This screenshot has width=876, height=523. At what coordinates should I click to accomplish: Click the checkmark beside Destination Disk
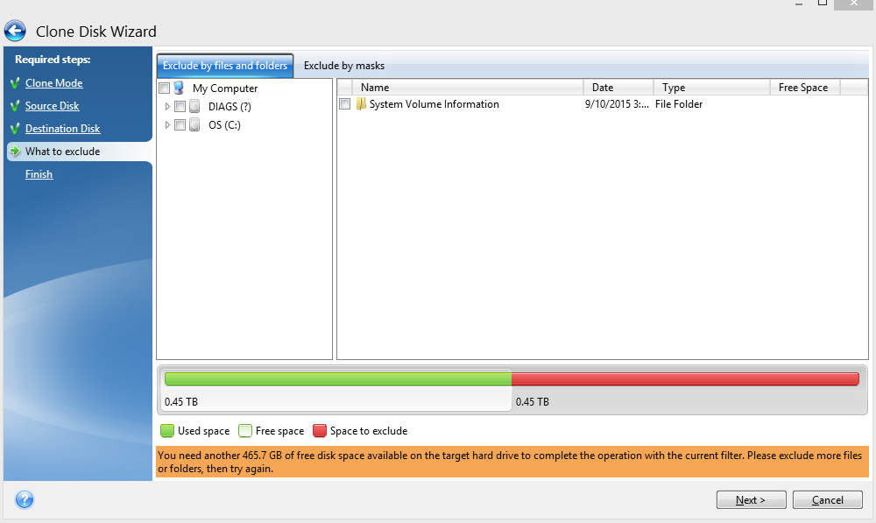[15, 129]
